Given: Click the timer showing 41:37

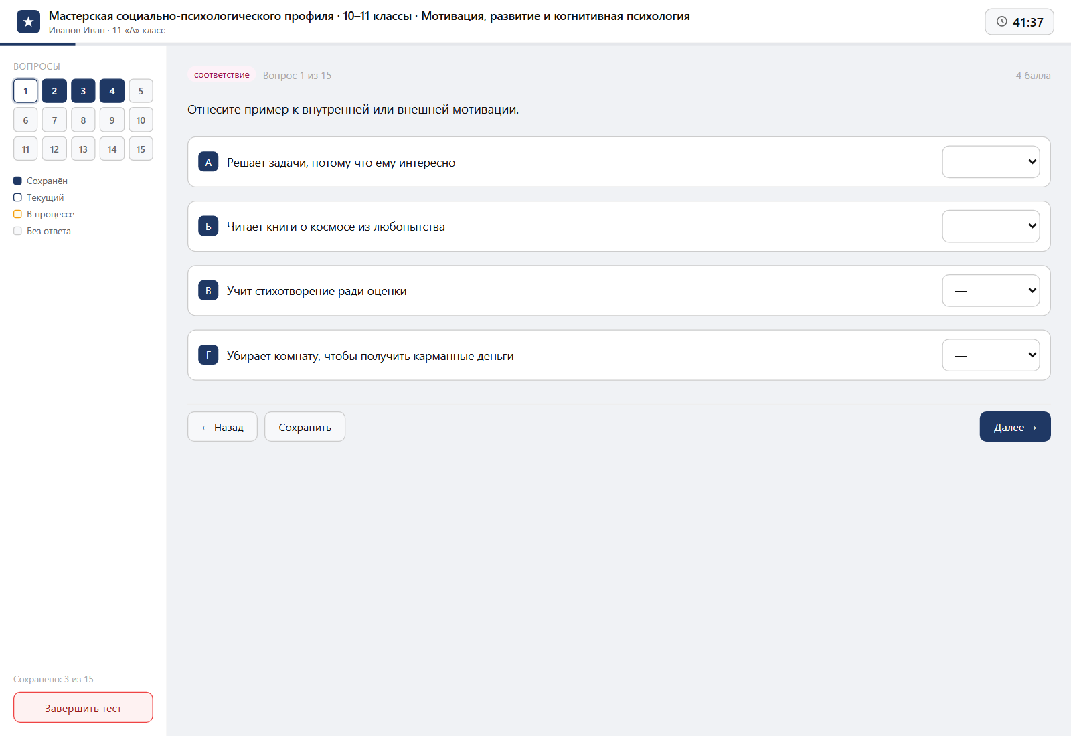Looking at the screenshot, I should click(1019, 22).
